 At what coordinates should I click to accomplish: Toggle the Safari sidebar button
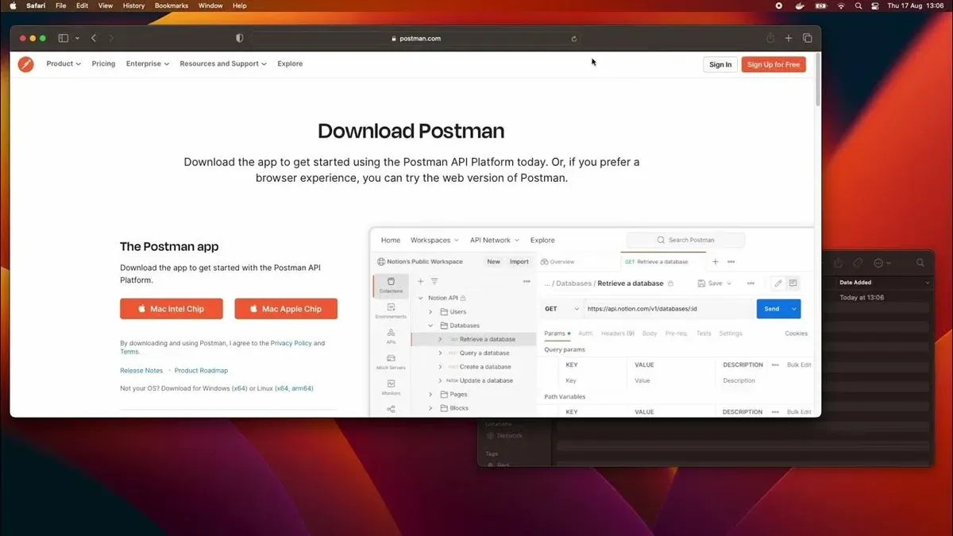(64, 38)
